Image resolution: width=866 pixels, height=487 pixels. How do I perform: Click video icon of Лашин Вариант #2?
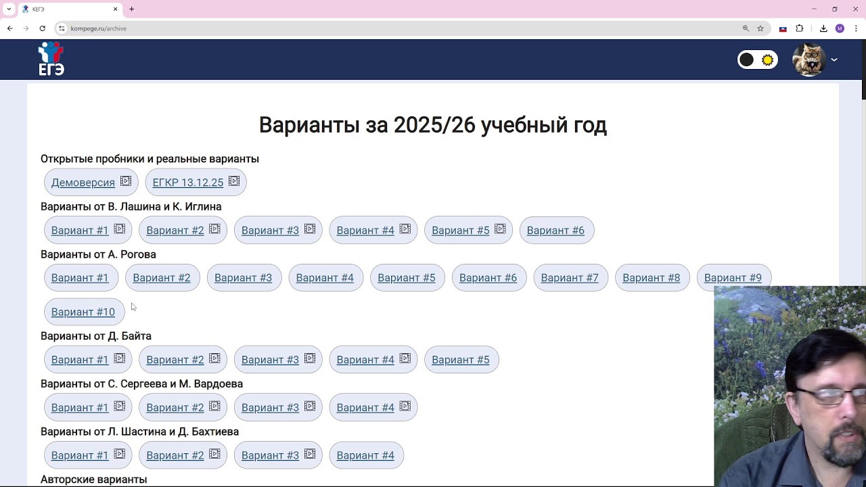(214, 229)
